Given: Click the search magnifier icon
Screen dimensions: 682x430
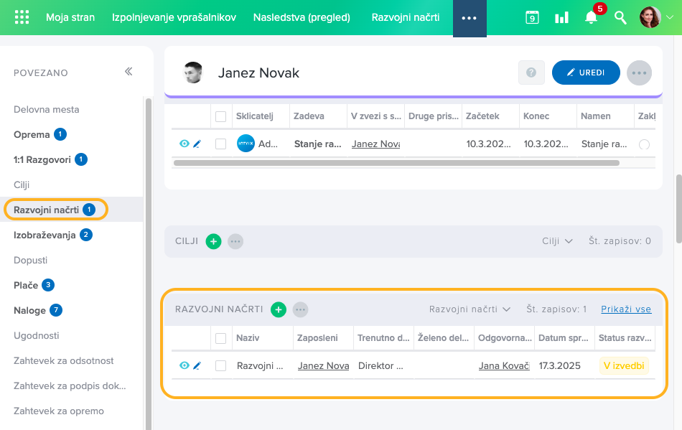Looking at the screenshot, I should [620, 17].
